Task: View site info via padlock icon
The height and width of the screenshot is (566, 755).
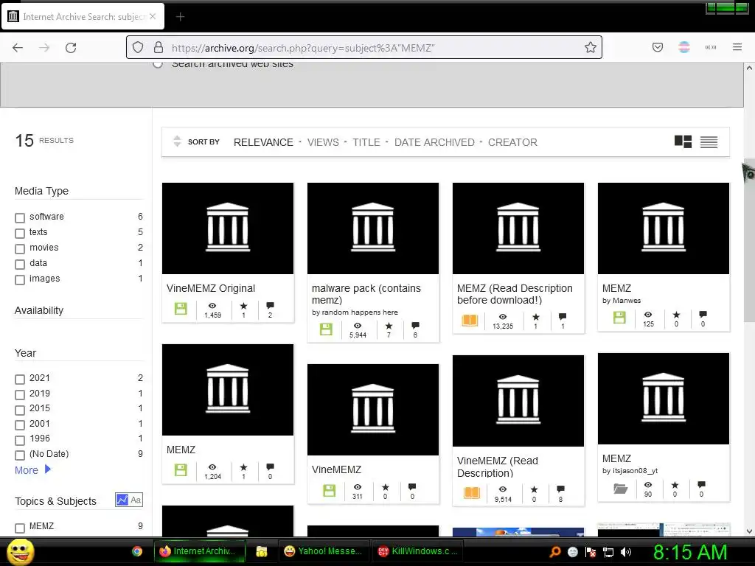Action: click(x=159, y=48)
